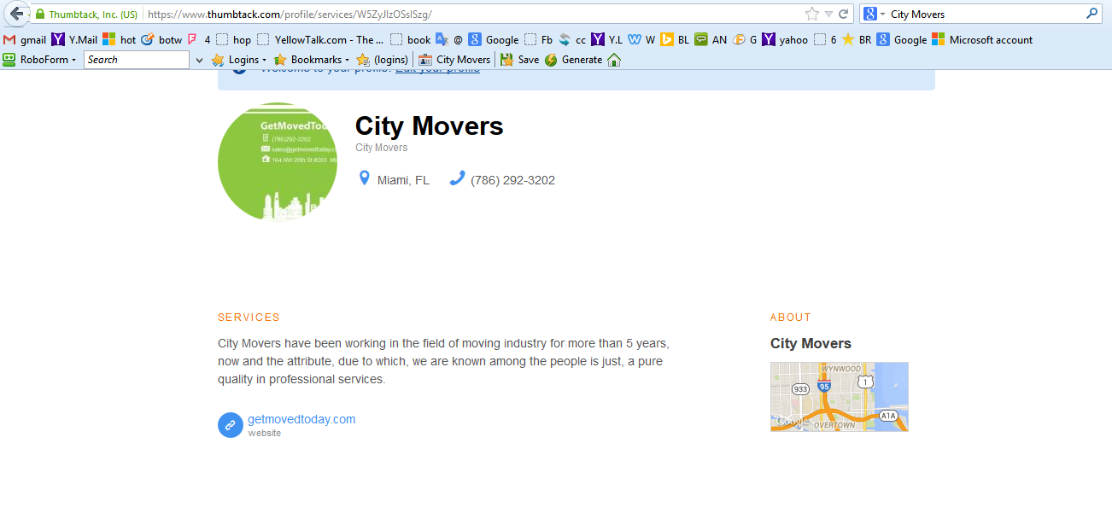
Task: Follow the 'Edit your profile' link
Action: click(437, 70)
